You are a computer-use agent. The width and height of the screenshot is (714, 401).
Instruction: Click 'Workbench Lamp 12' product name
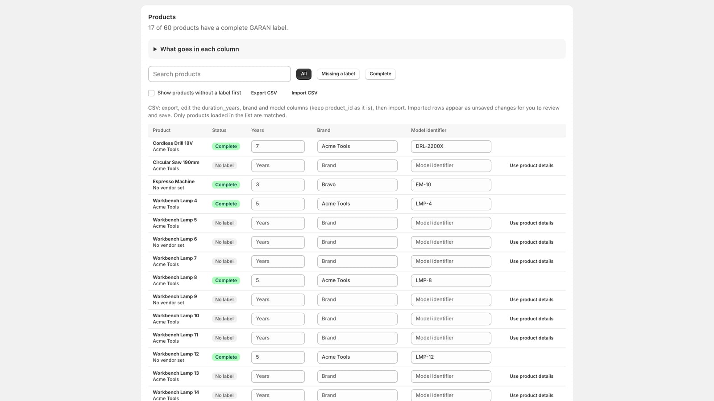click(x=176, y=354)
